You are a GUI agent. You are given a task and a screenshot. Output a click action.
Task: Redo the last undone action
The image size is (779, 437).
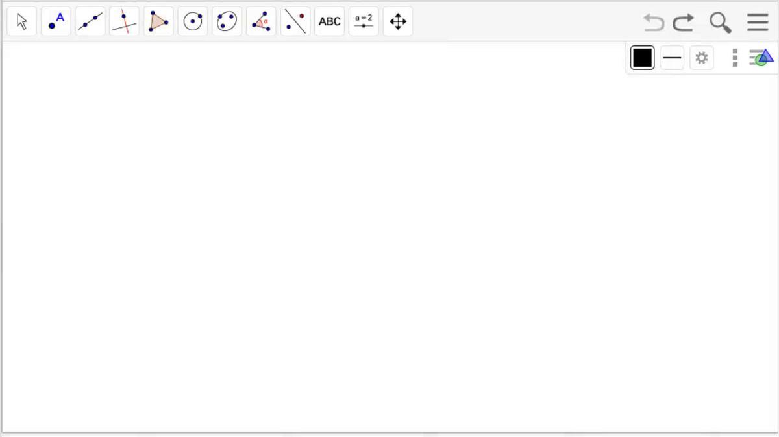pyautogui.click(x=683, y=23)
